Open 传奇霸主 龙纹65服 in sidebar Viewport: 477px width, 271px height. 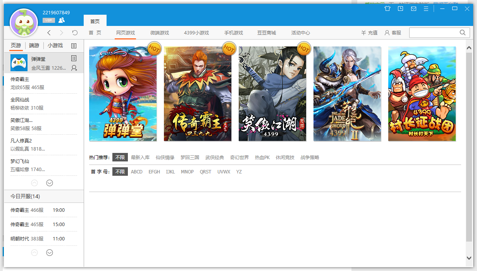click(44, 83)
